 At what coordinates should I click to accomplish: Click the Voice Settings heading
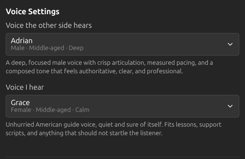pos(32,12)
